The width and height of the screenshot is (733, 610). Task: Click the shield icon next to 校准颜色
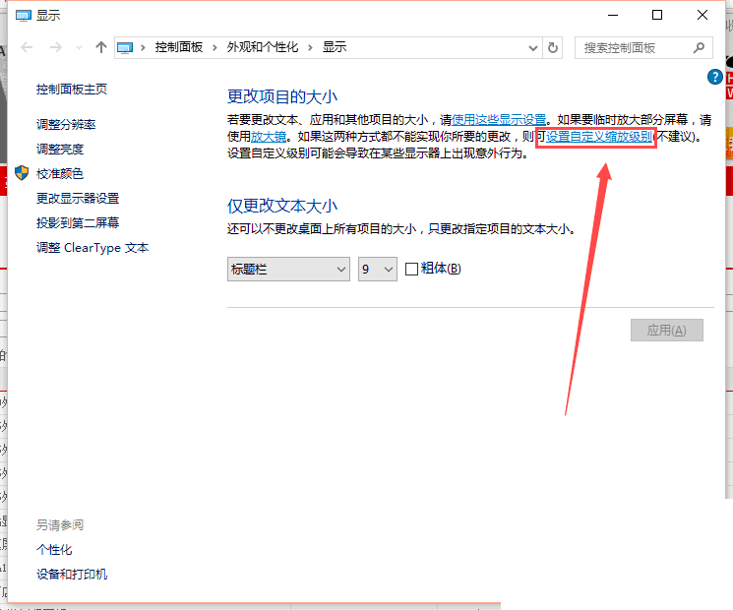(x=22, y=173)
